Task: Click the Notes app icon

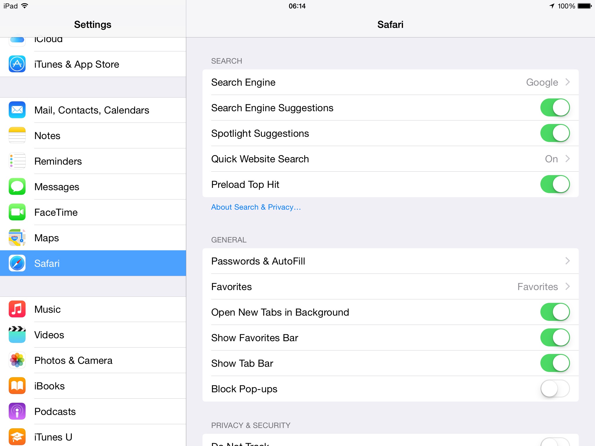Action: pos(17,135)
